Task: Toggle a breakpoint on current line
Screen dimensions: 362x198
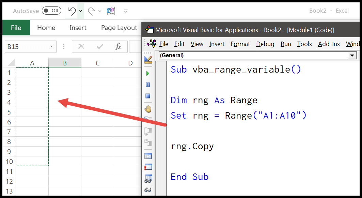Action: (148, 109)
